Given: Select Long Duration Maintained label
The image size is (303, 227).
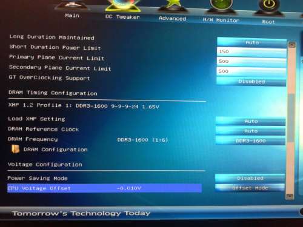Looking at the screenshot, I should 52,37.
